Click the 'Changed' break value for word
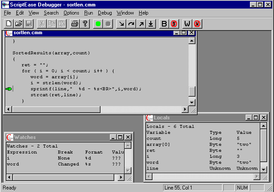The height and width of the screenshot is (192, 274). 69,164
